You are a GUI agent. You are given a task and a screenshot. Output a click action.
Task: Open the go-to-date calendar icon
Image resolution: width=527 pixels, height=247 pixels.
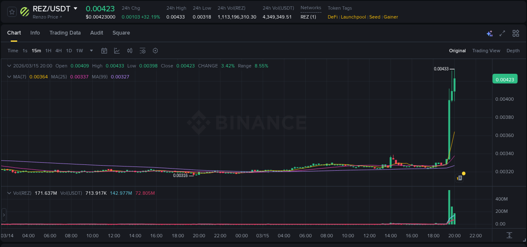pos(104,51)
